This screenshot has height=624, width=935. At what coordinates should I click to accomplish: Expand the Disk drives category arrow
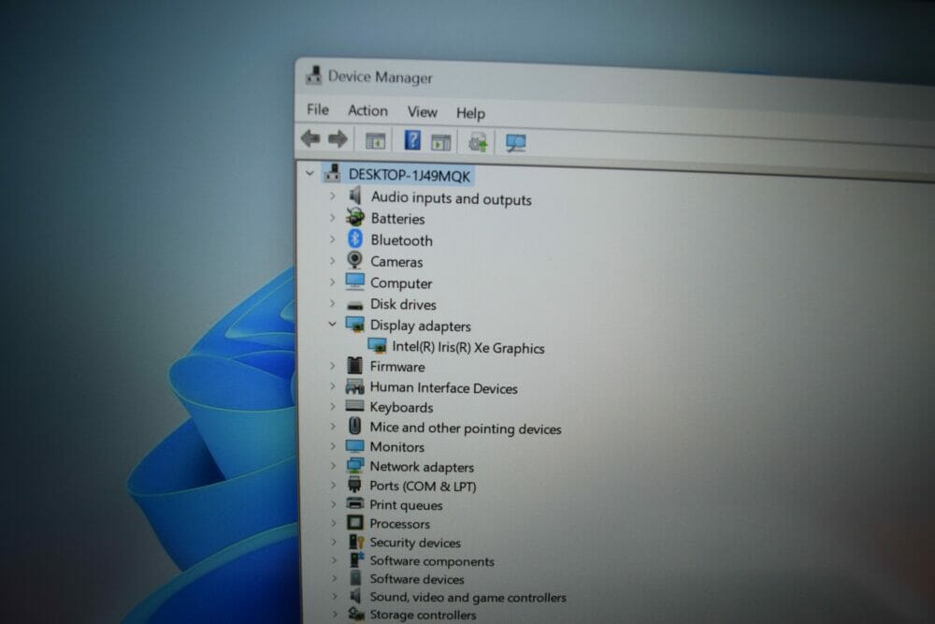point(333,304)
